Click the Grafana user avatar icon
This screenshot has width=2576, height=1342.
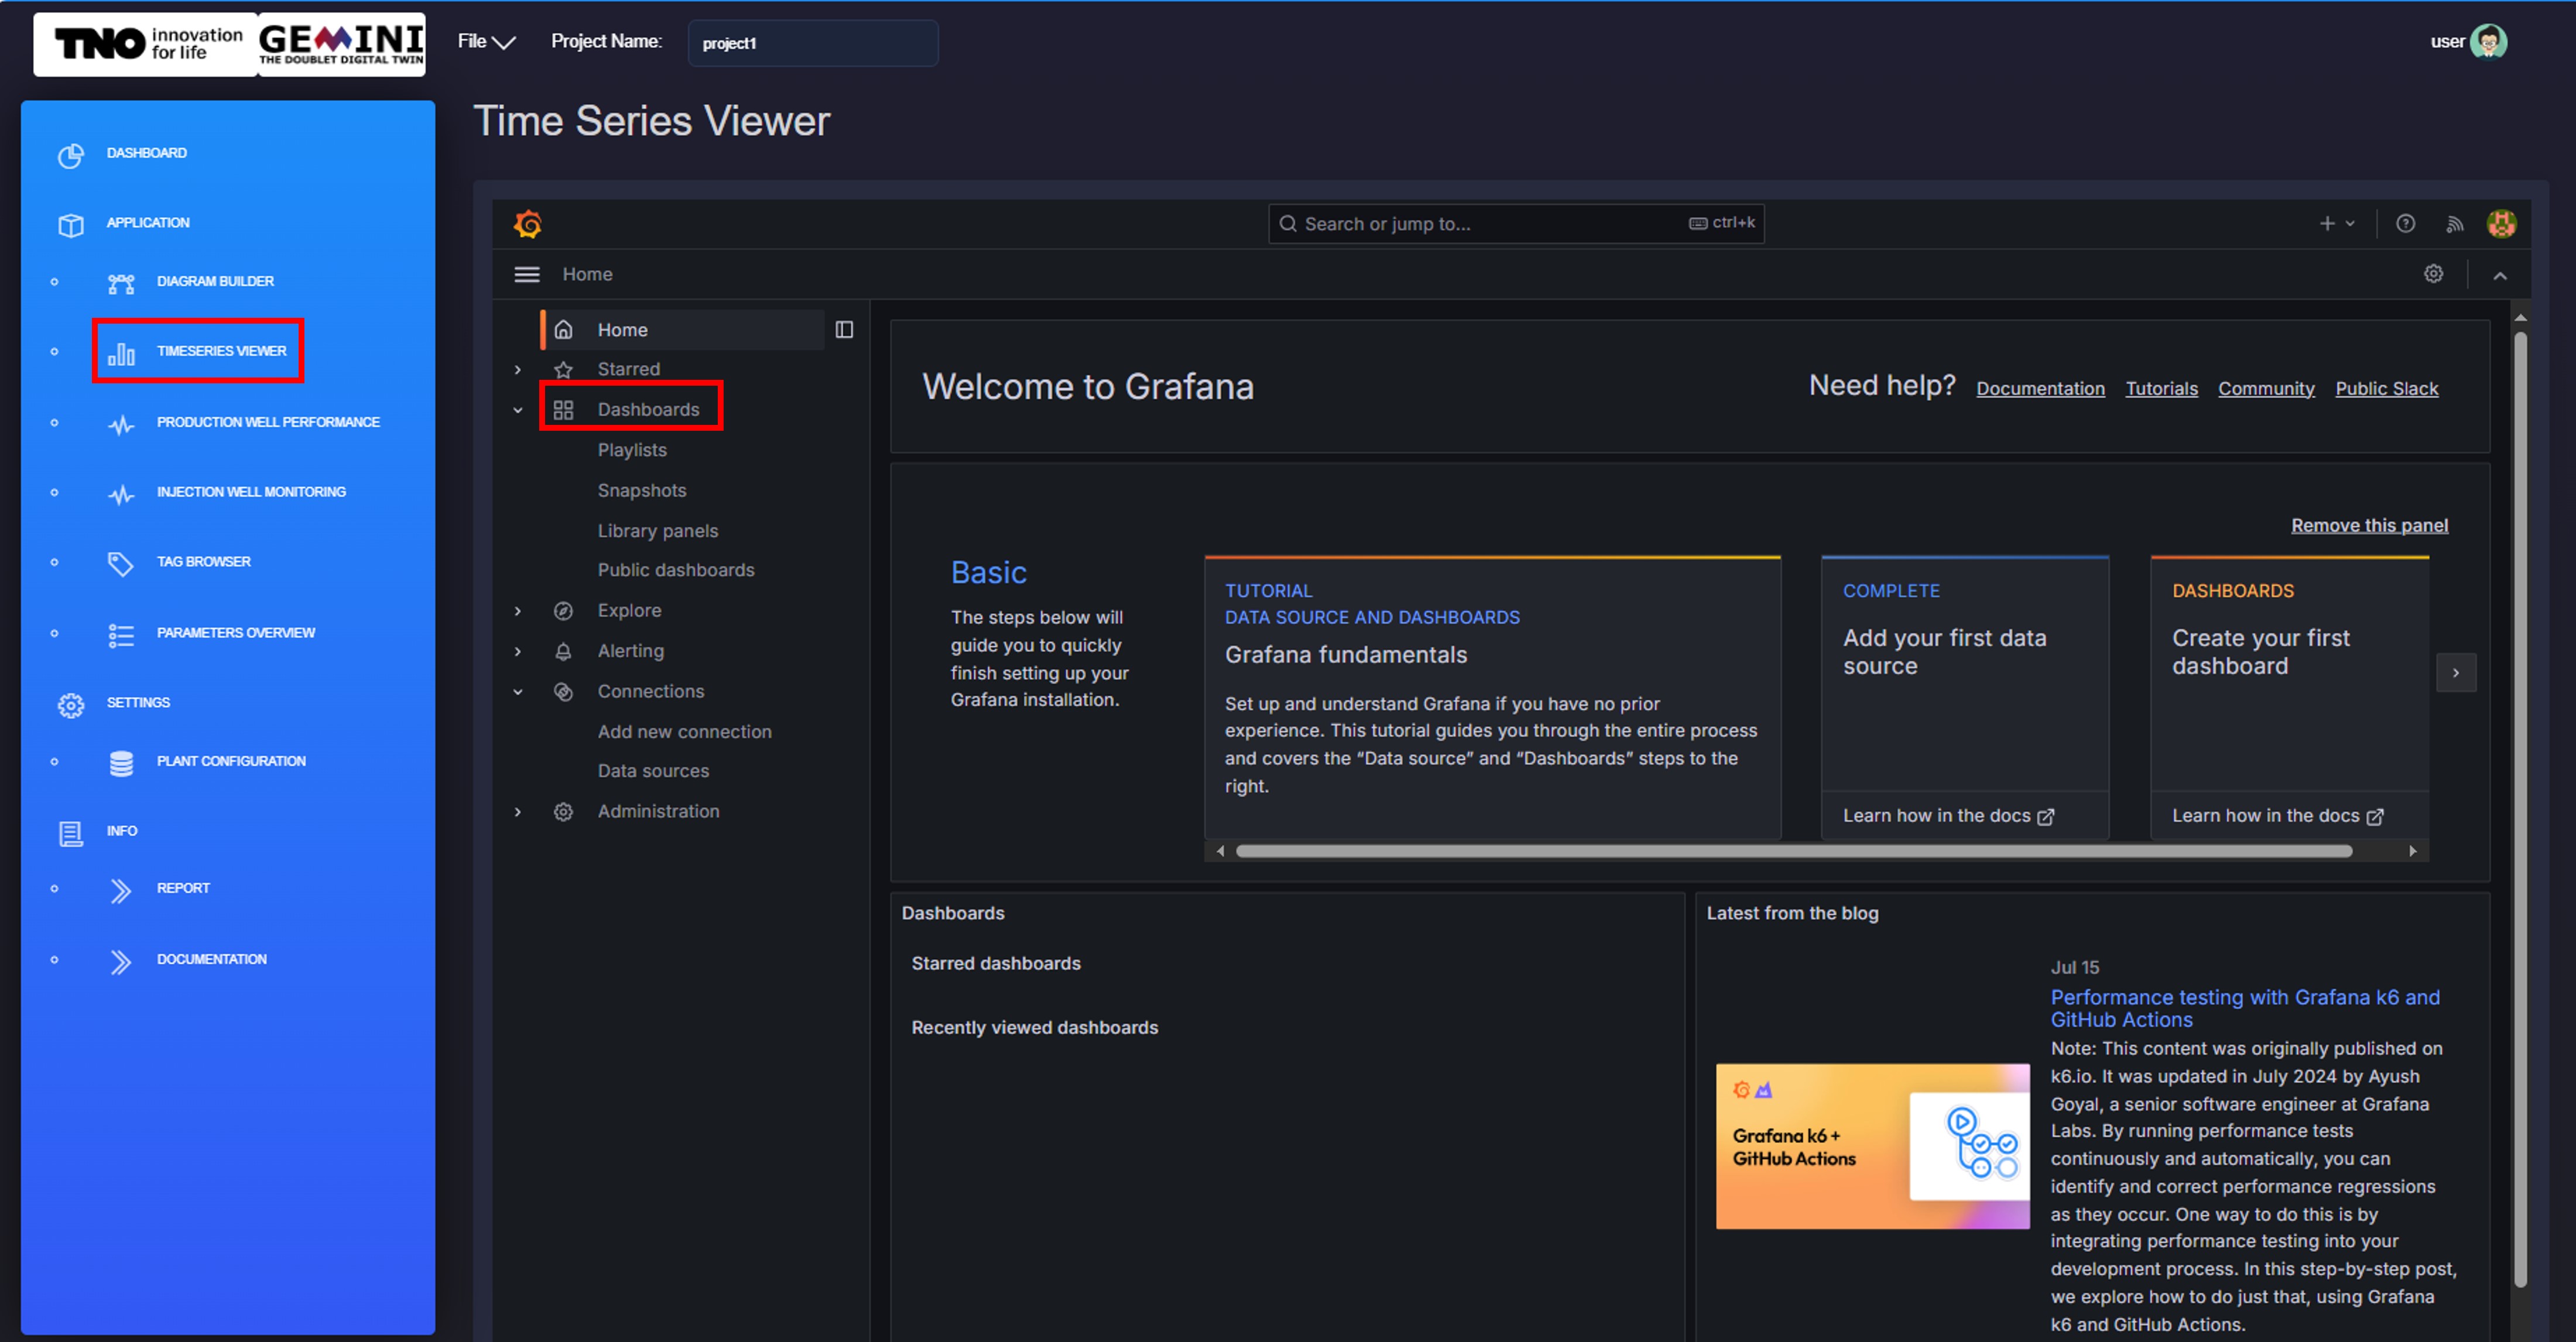[2501, 224]
